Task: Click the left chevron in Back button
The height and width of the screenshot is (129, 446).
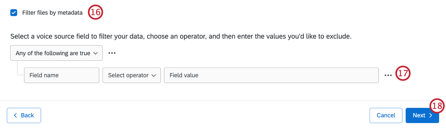Action: [15, 115]
